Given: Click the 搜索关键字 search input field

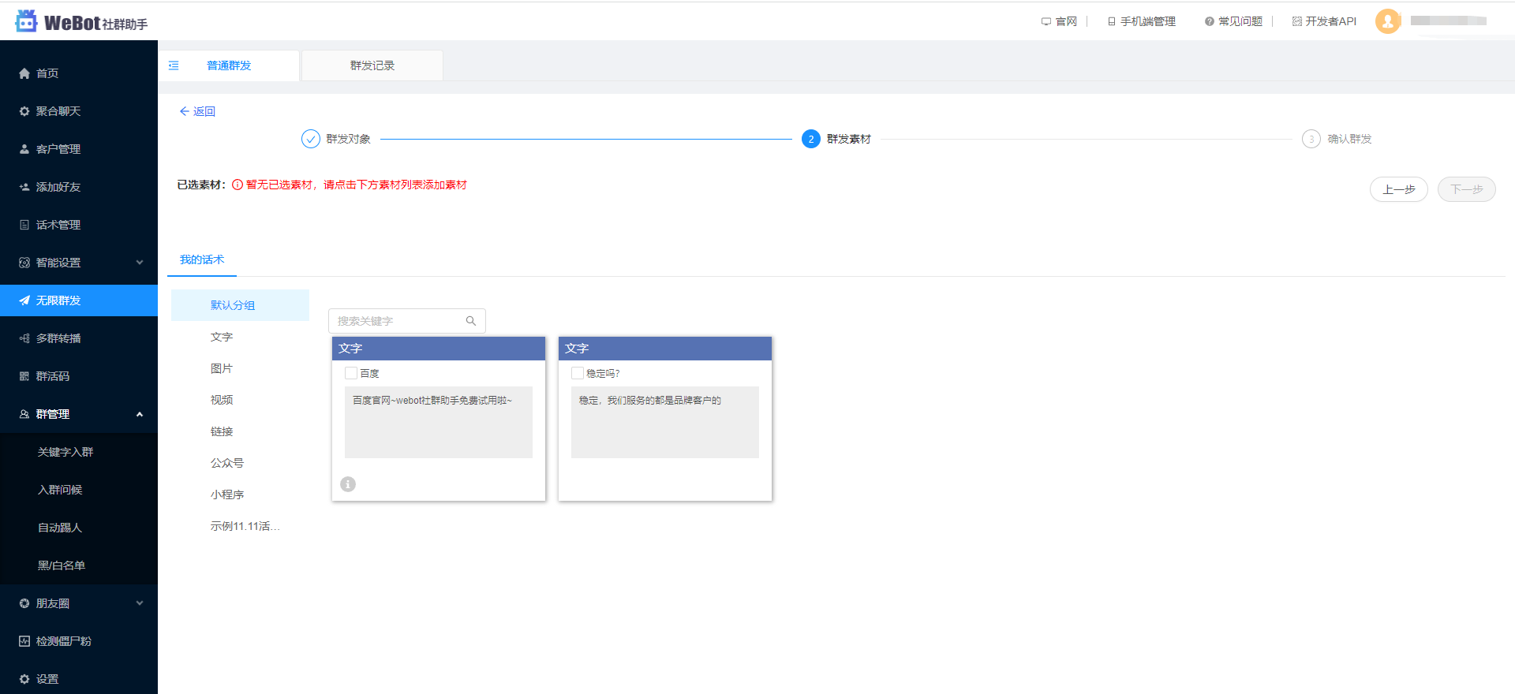Looking at the screenshot, I should (398, 321).
